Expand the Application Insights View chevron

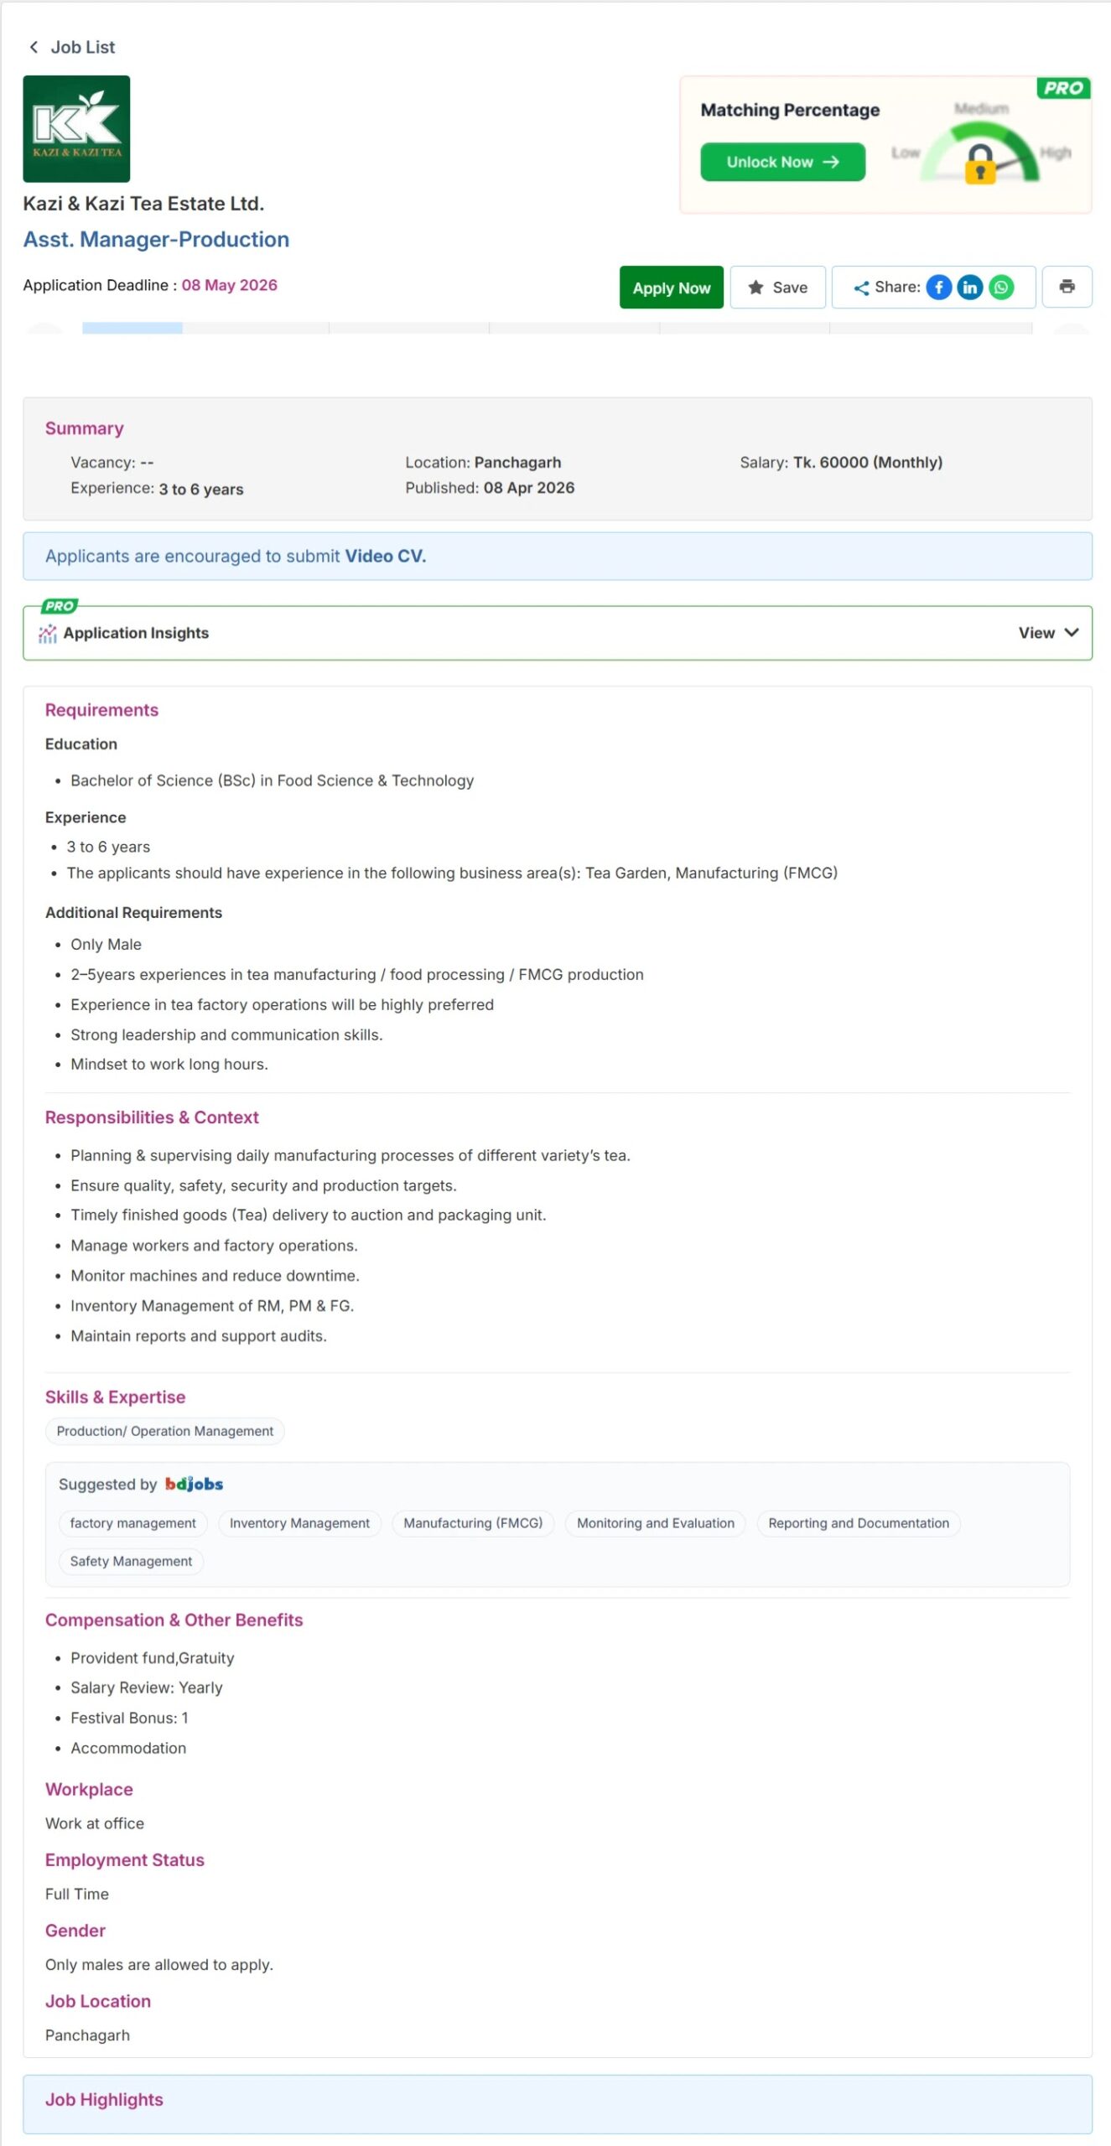point(1071,633)
